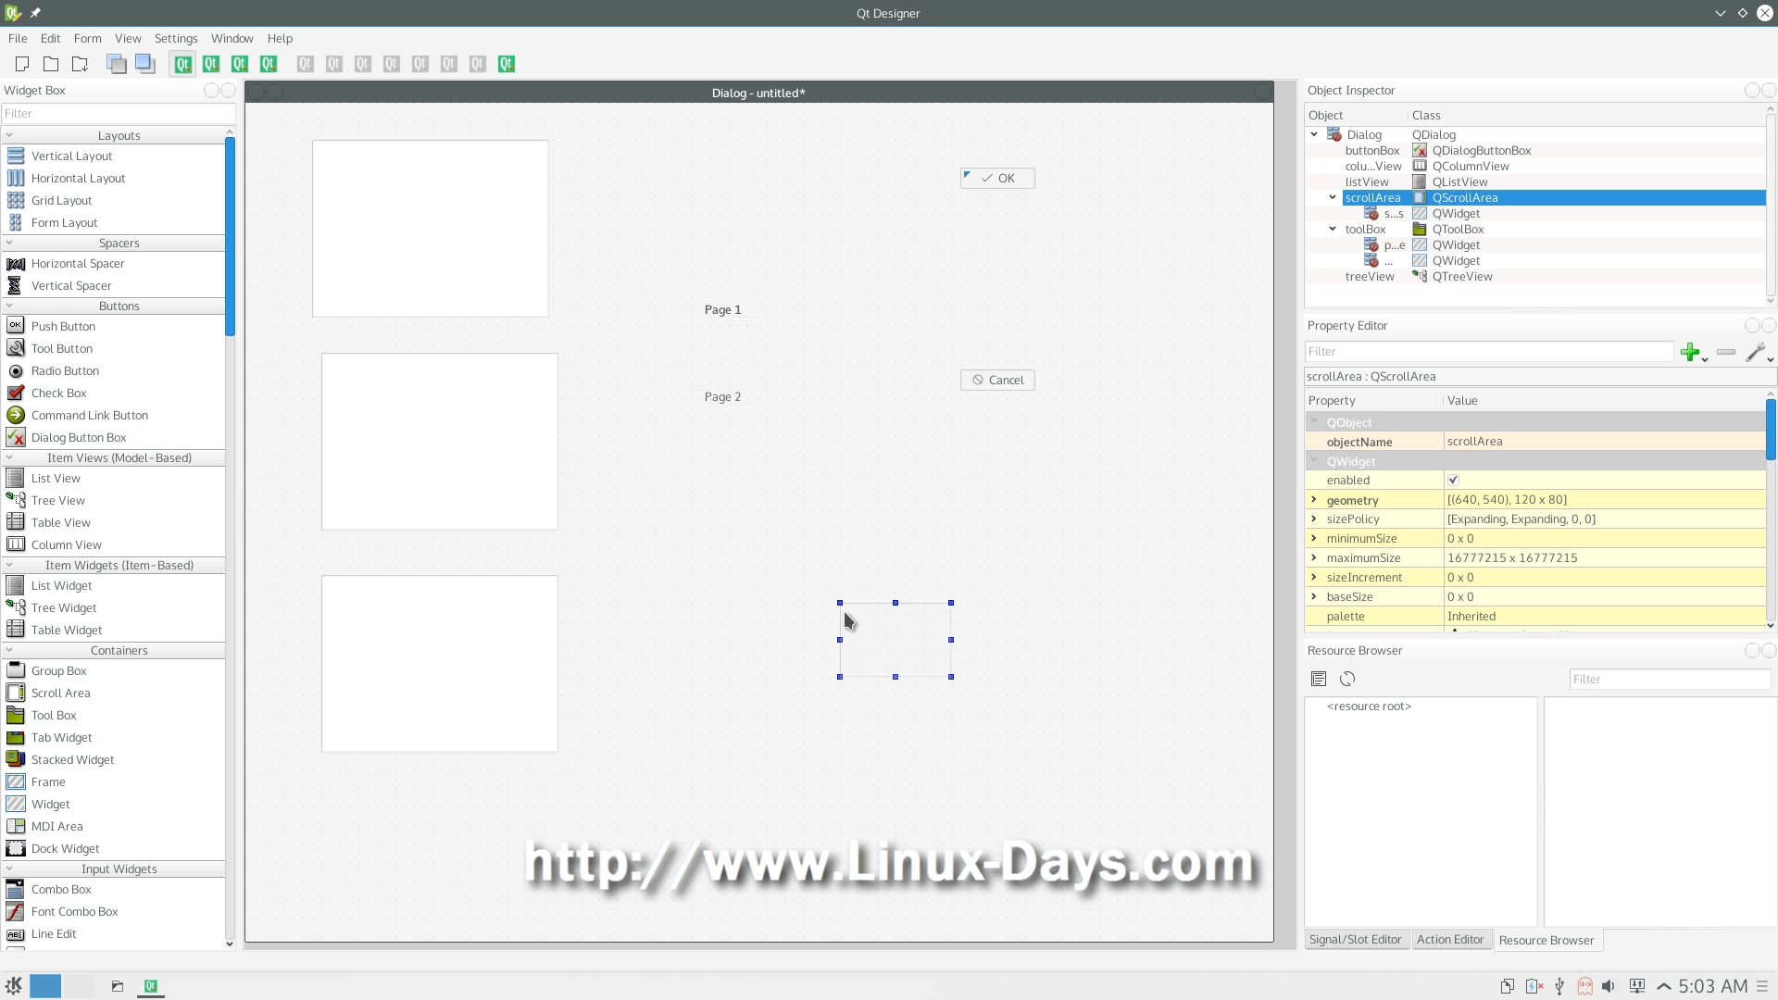The image size is (1778, 1000).
Task: Collapse Containers category in Widget Box
Action: [113, 650]
